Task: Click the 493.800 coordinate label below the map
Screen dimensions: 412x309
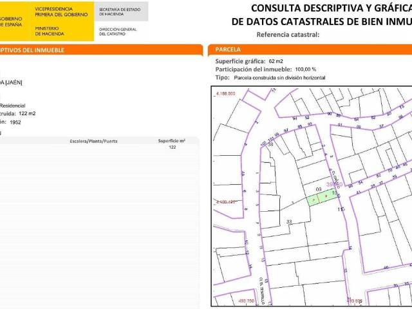Action: tap(355, 300)
